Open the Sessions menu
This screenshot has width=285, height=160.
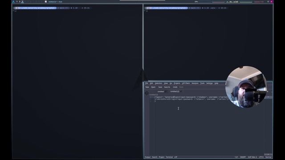(195, 83)
